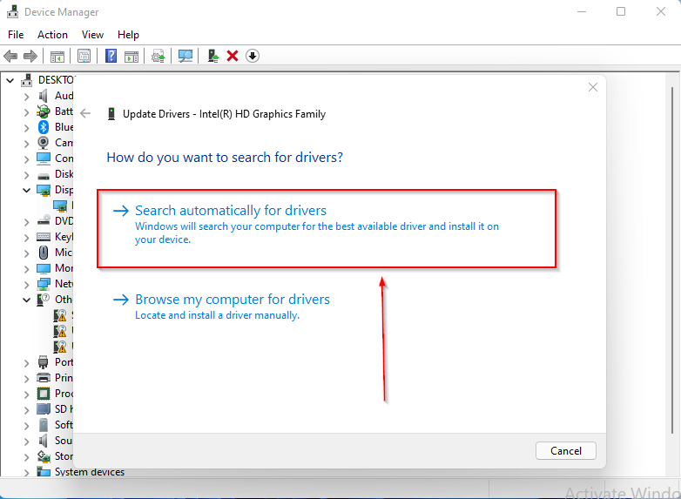Select the Sound controllers speaker icon
The width and height of the screenshot is (681, 499).
click(44, 441)
